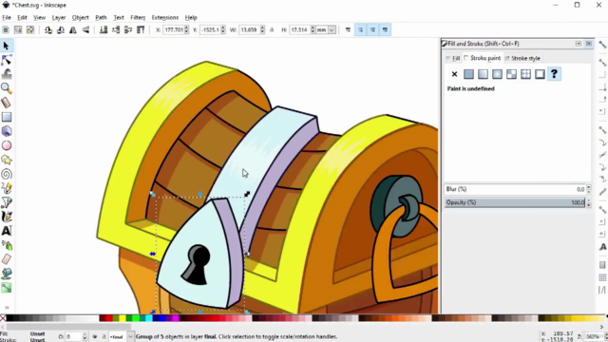Click Deselect toolbar icon

(x=29, y=29)
